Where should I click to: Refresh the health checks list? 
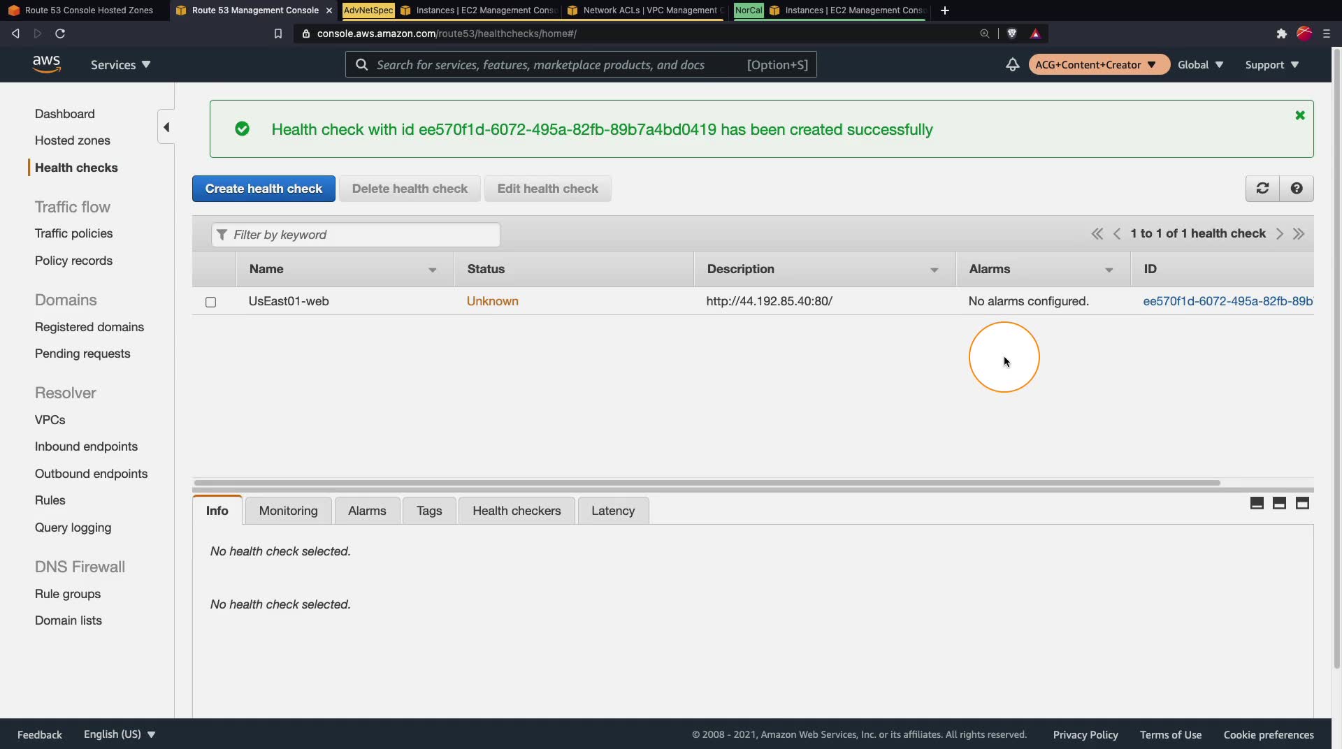point(1262,189)
